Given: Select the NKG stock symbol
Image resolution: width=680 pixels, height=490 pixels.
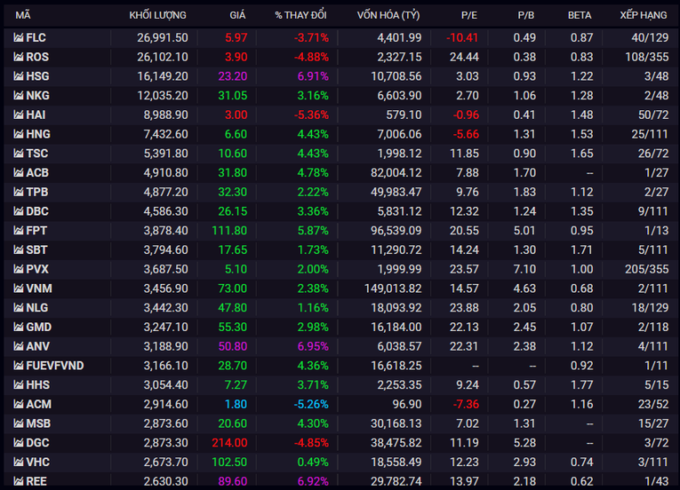Looking at the screenshot, I should (x=37, y=96).
